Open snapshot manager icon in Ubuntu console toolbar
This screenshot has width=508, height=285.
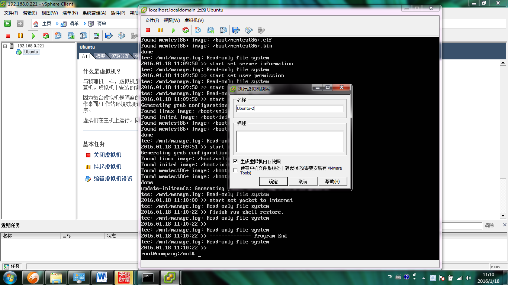coord(224,30)
